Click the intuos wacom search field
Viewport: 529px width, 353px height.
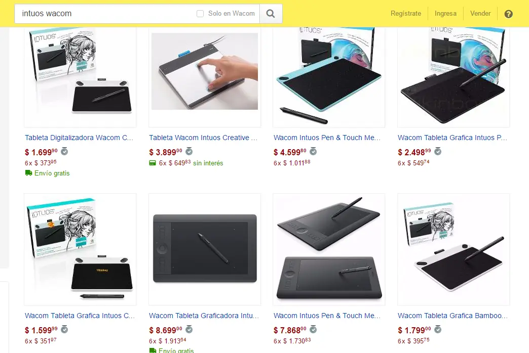click(x=104, y=14)
